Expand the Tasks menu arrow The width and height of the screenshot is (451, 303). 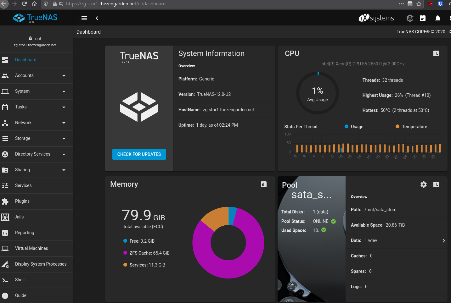64,107
